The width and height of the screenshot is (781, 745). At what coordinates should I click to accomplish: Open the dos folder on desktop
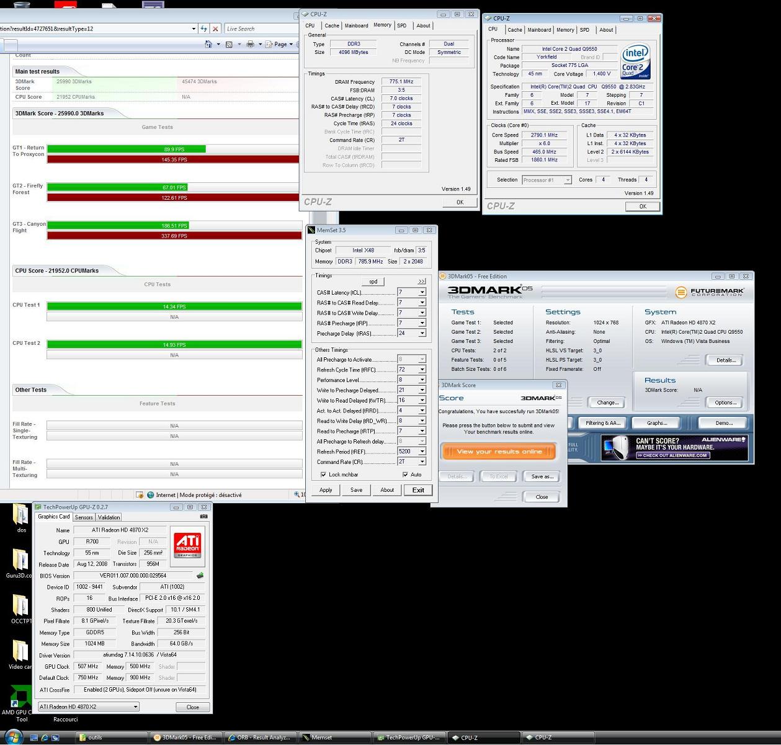point(20,517)
